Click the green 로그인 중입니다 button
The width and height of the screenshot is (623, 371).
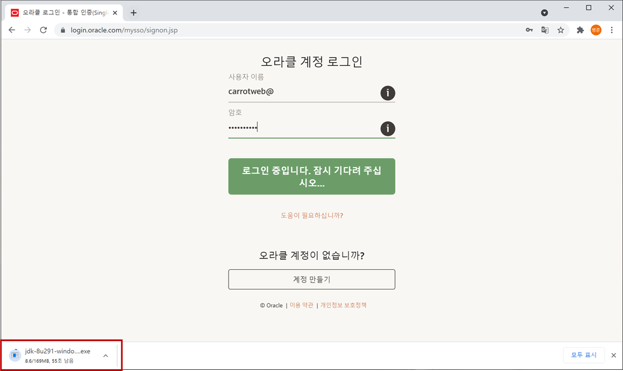[x=311, y=177]
